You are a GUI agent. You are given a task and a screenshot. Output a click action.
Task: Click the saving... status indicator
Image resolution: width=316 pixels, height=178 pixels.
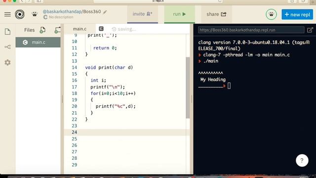point(124,29)
